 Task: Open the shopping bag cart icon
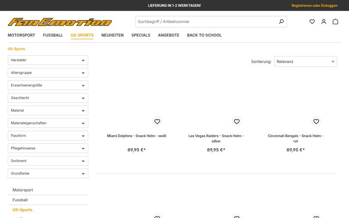click(x=335, y=22)
